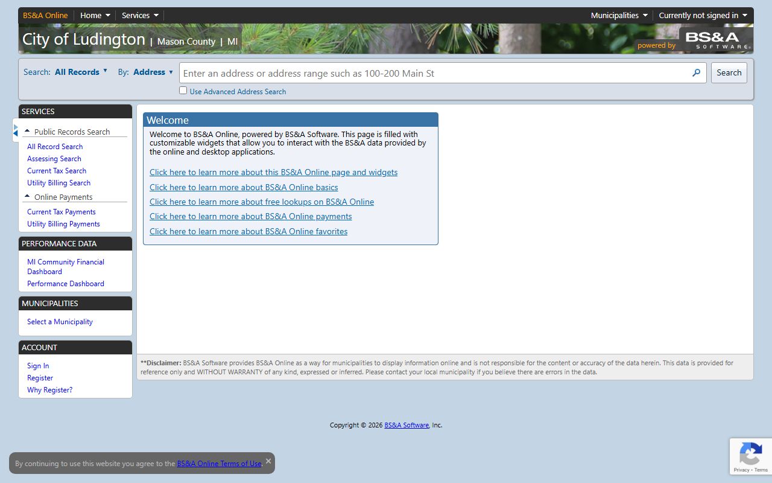This screenshot has height=483, width=772.
Task: Click the MUNICIPALITIES sidebar header
Action: click(x=75, y=304)
